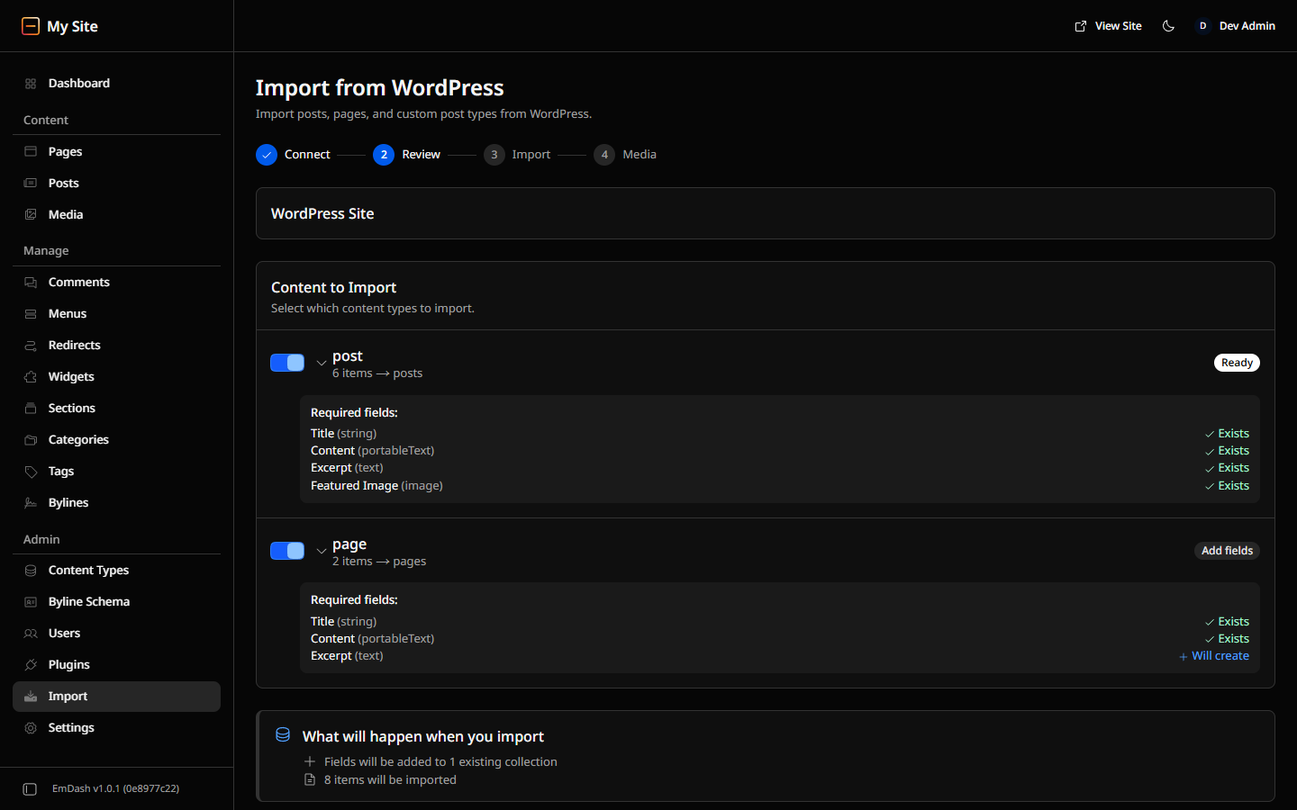Go back to the Connect step

(x=293, y=155)
